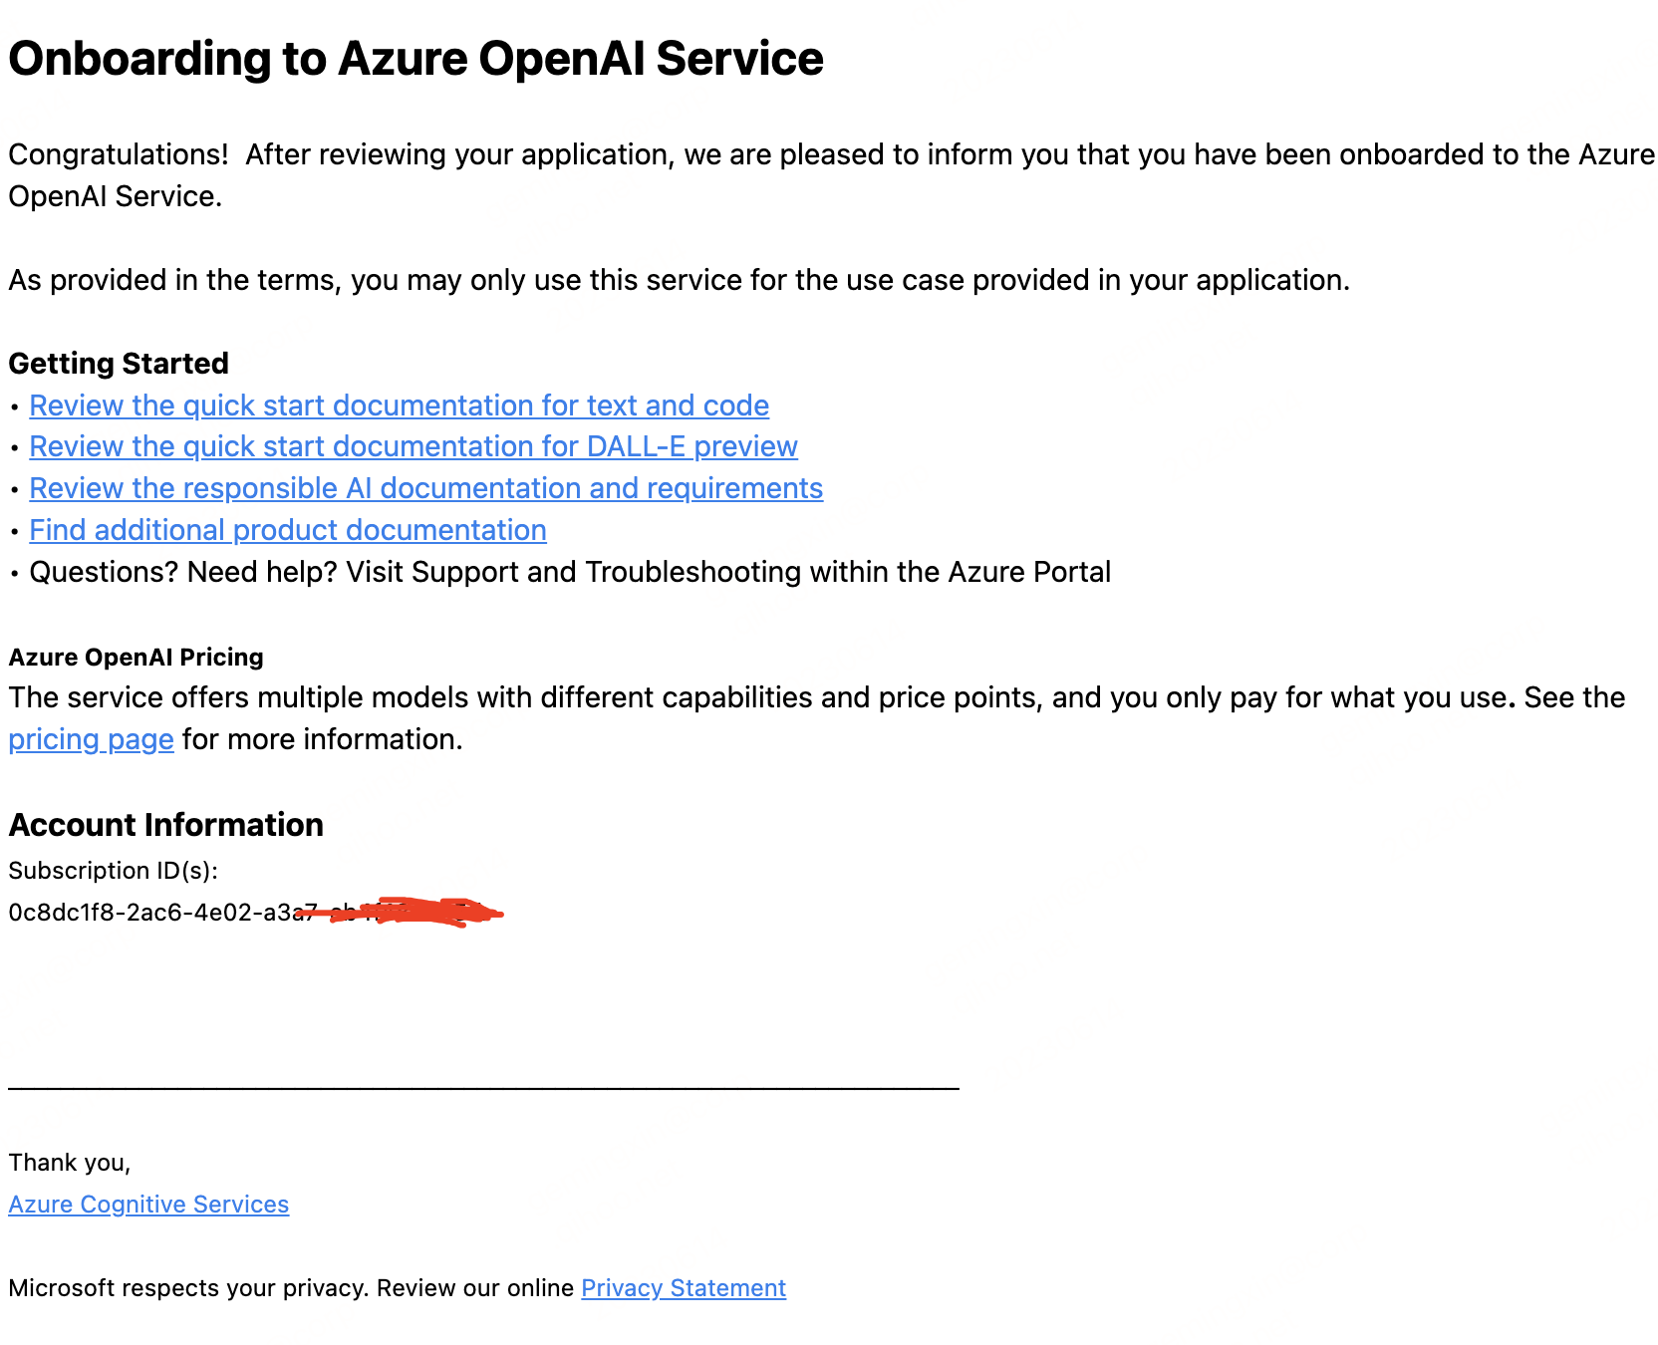1658x1345 pixels.
Task: Click the word Congratulations in the intro
Action: pos(118,154)
